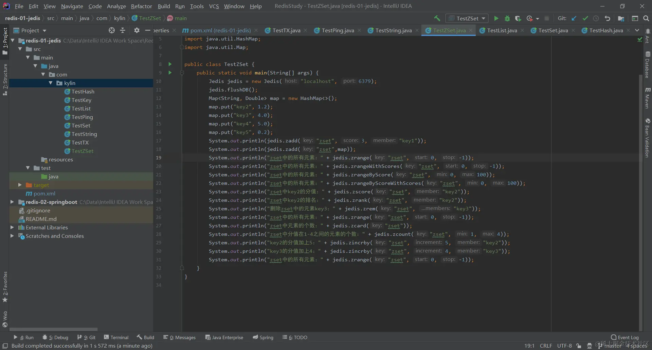652x350 pixels.
Task: Open the Analyze menu
Action: (116, 6)
